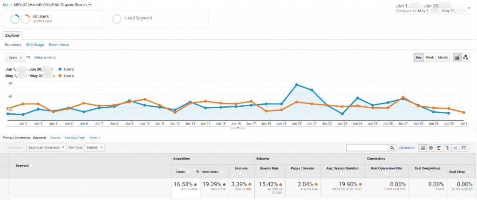Click the search magnifier button
This screenshot has width=477, height=200.
click(x=393, y=148)
